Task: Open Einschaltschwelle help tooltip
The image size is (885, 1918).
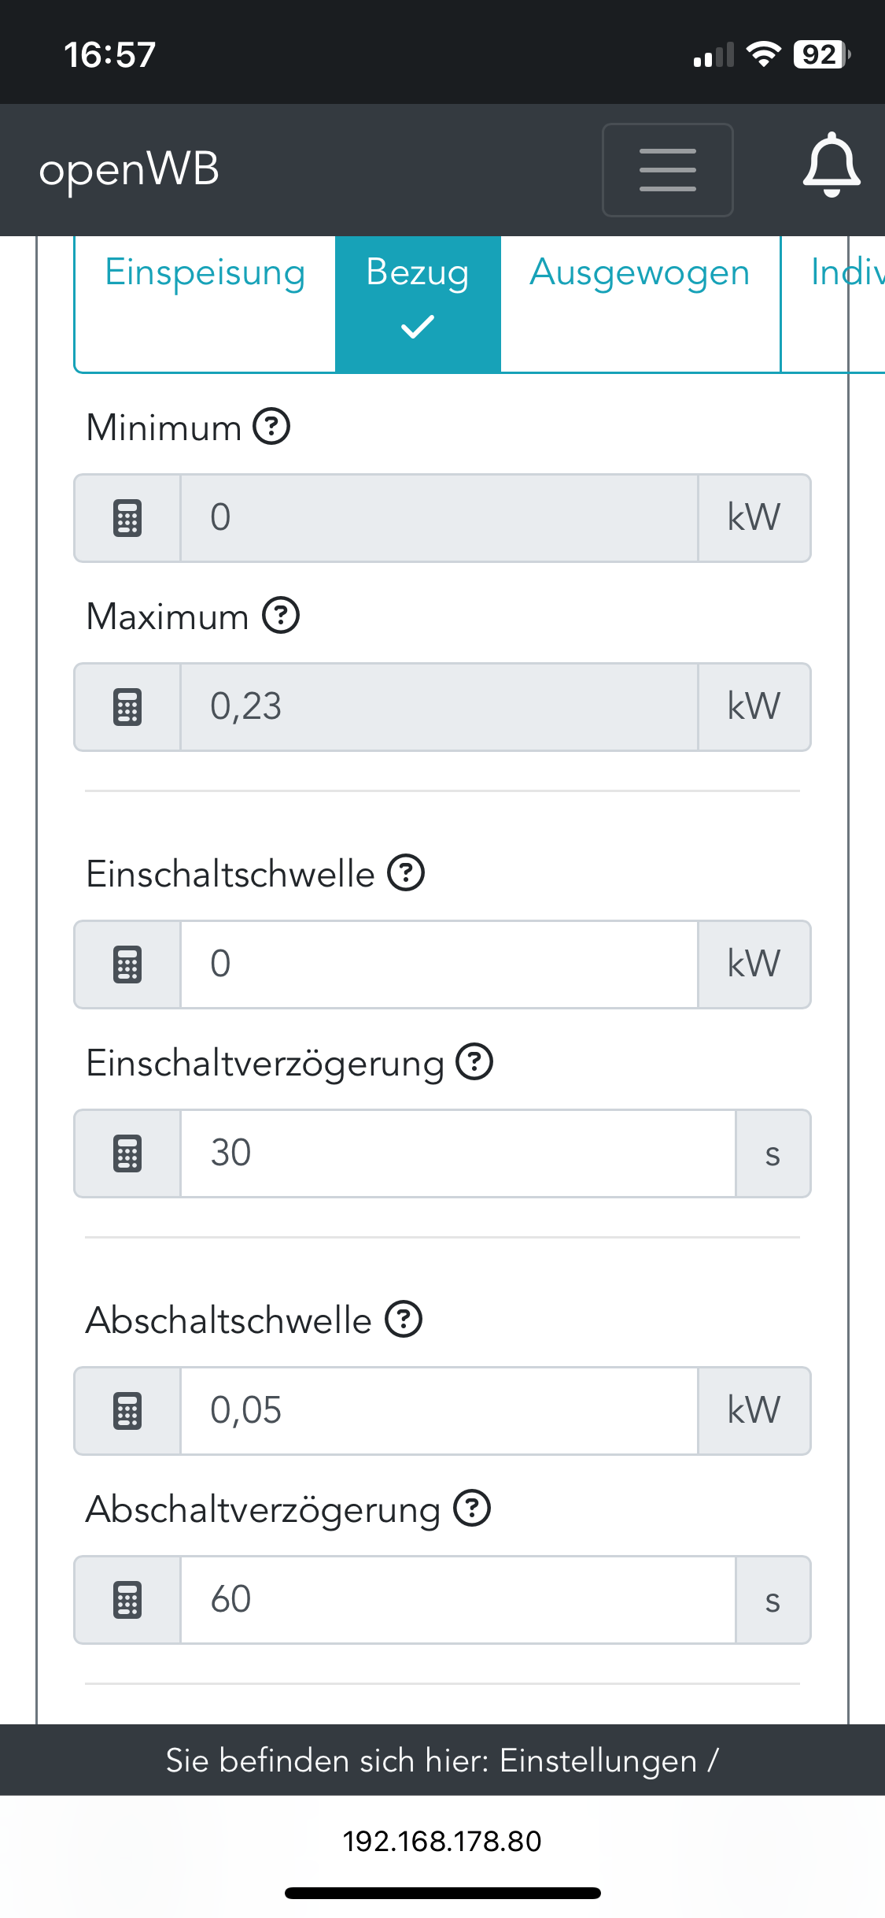Action: click(406, 873)
